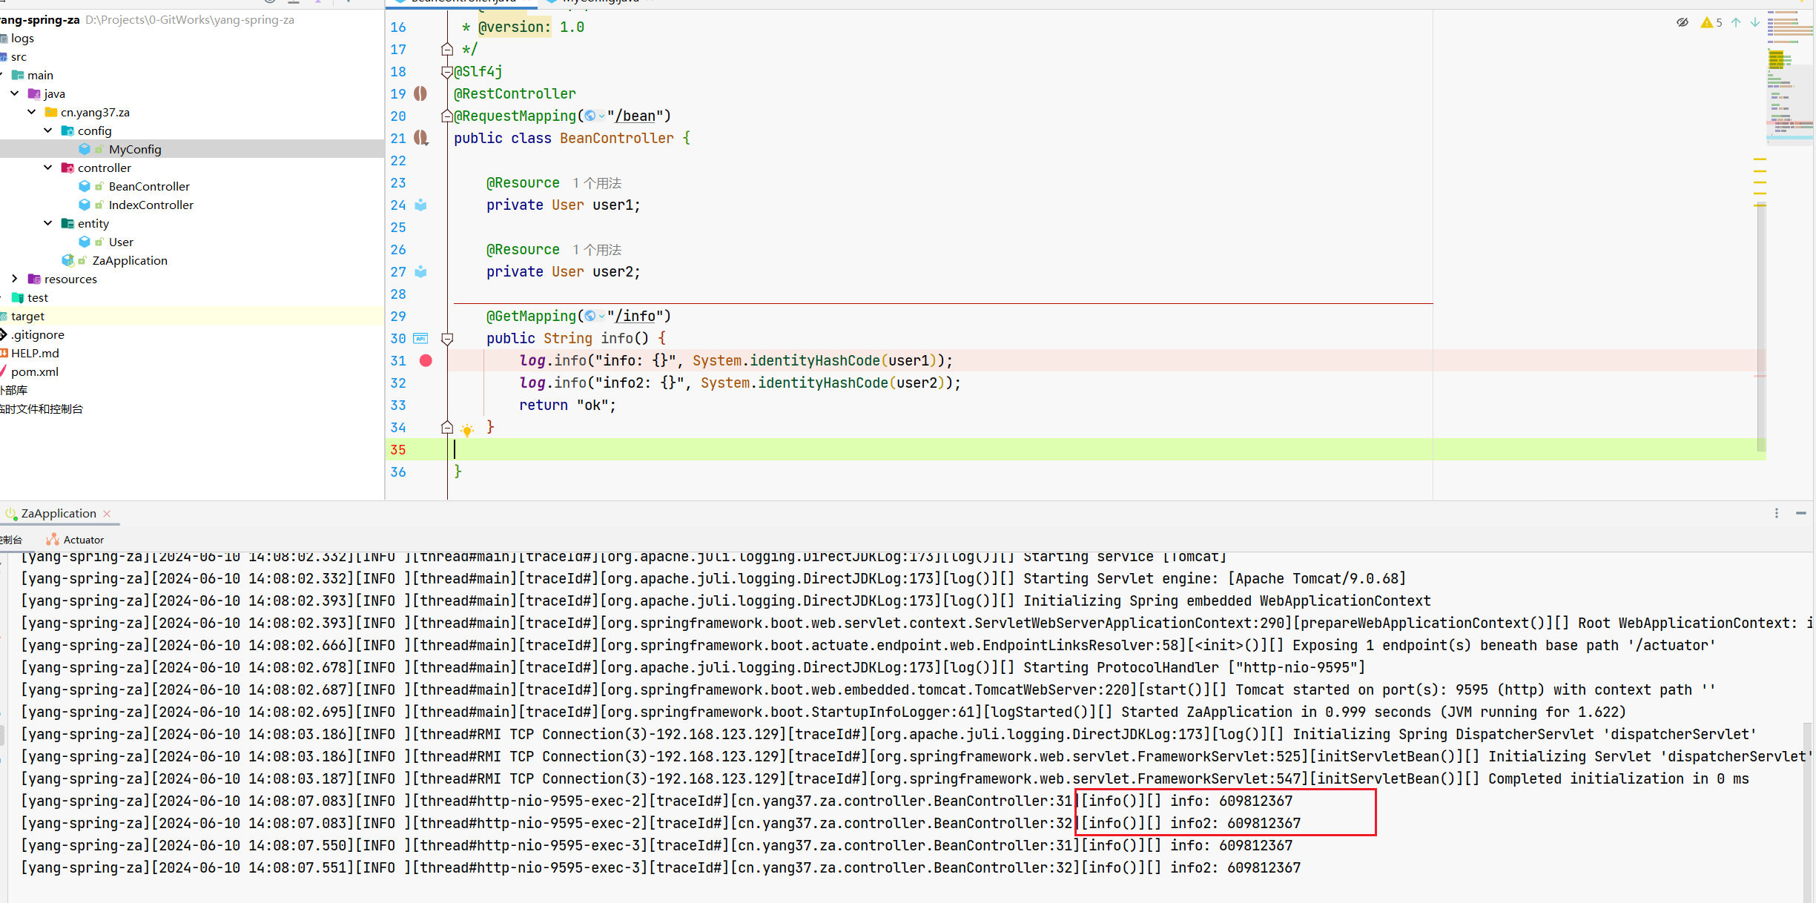Collapse the controller package

tap(48, 168)
